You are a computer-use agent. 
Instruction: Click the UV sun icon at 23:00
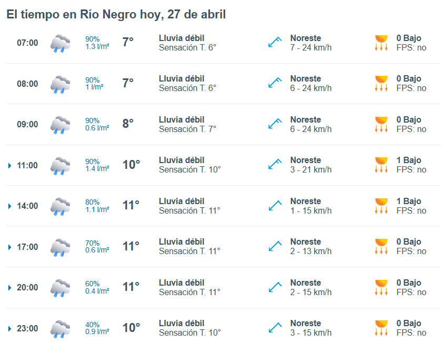coord(381,328)
